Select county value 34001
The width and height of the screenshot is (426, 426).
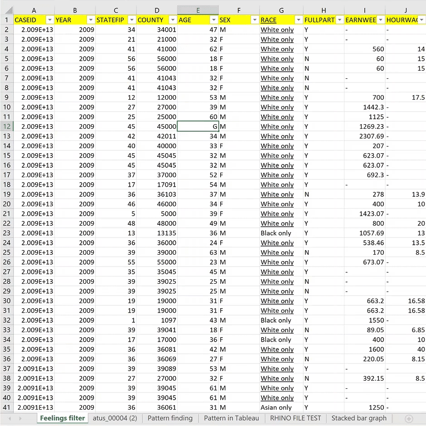(157, 29)
